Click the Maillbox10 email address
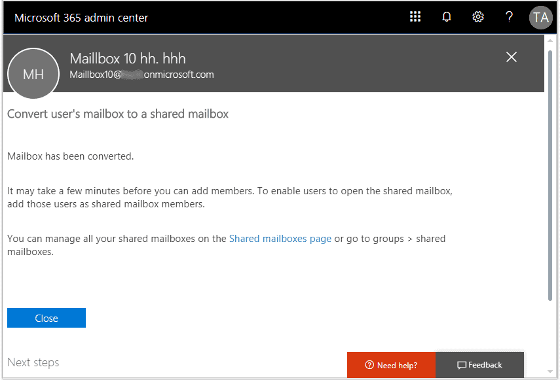Image resolution: width=560 pixels, height=380 pixels. point(142,75)
